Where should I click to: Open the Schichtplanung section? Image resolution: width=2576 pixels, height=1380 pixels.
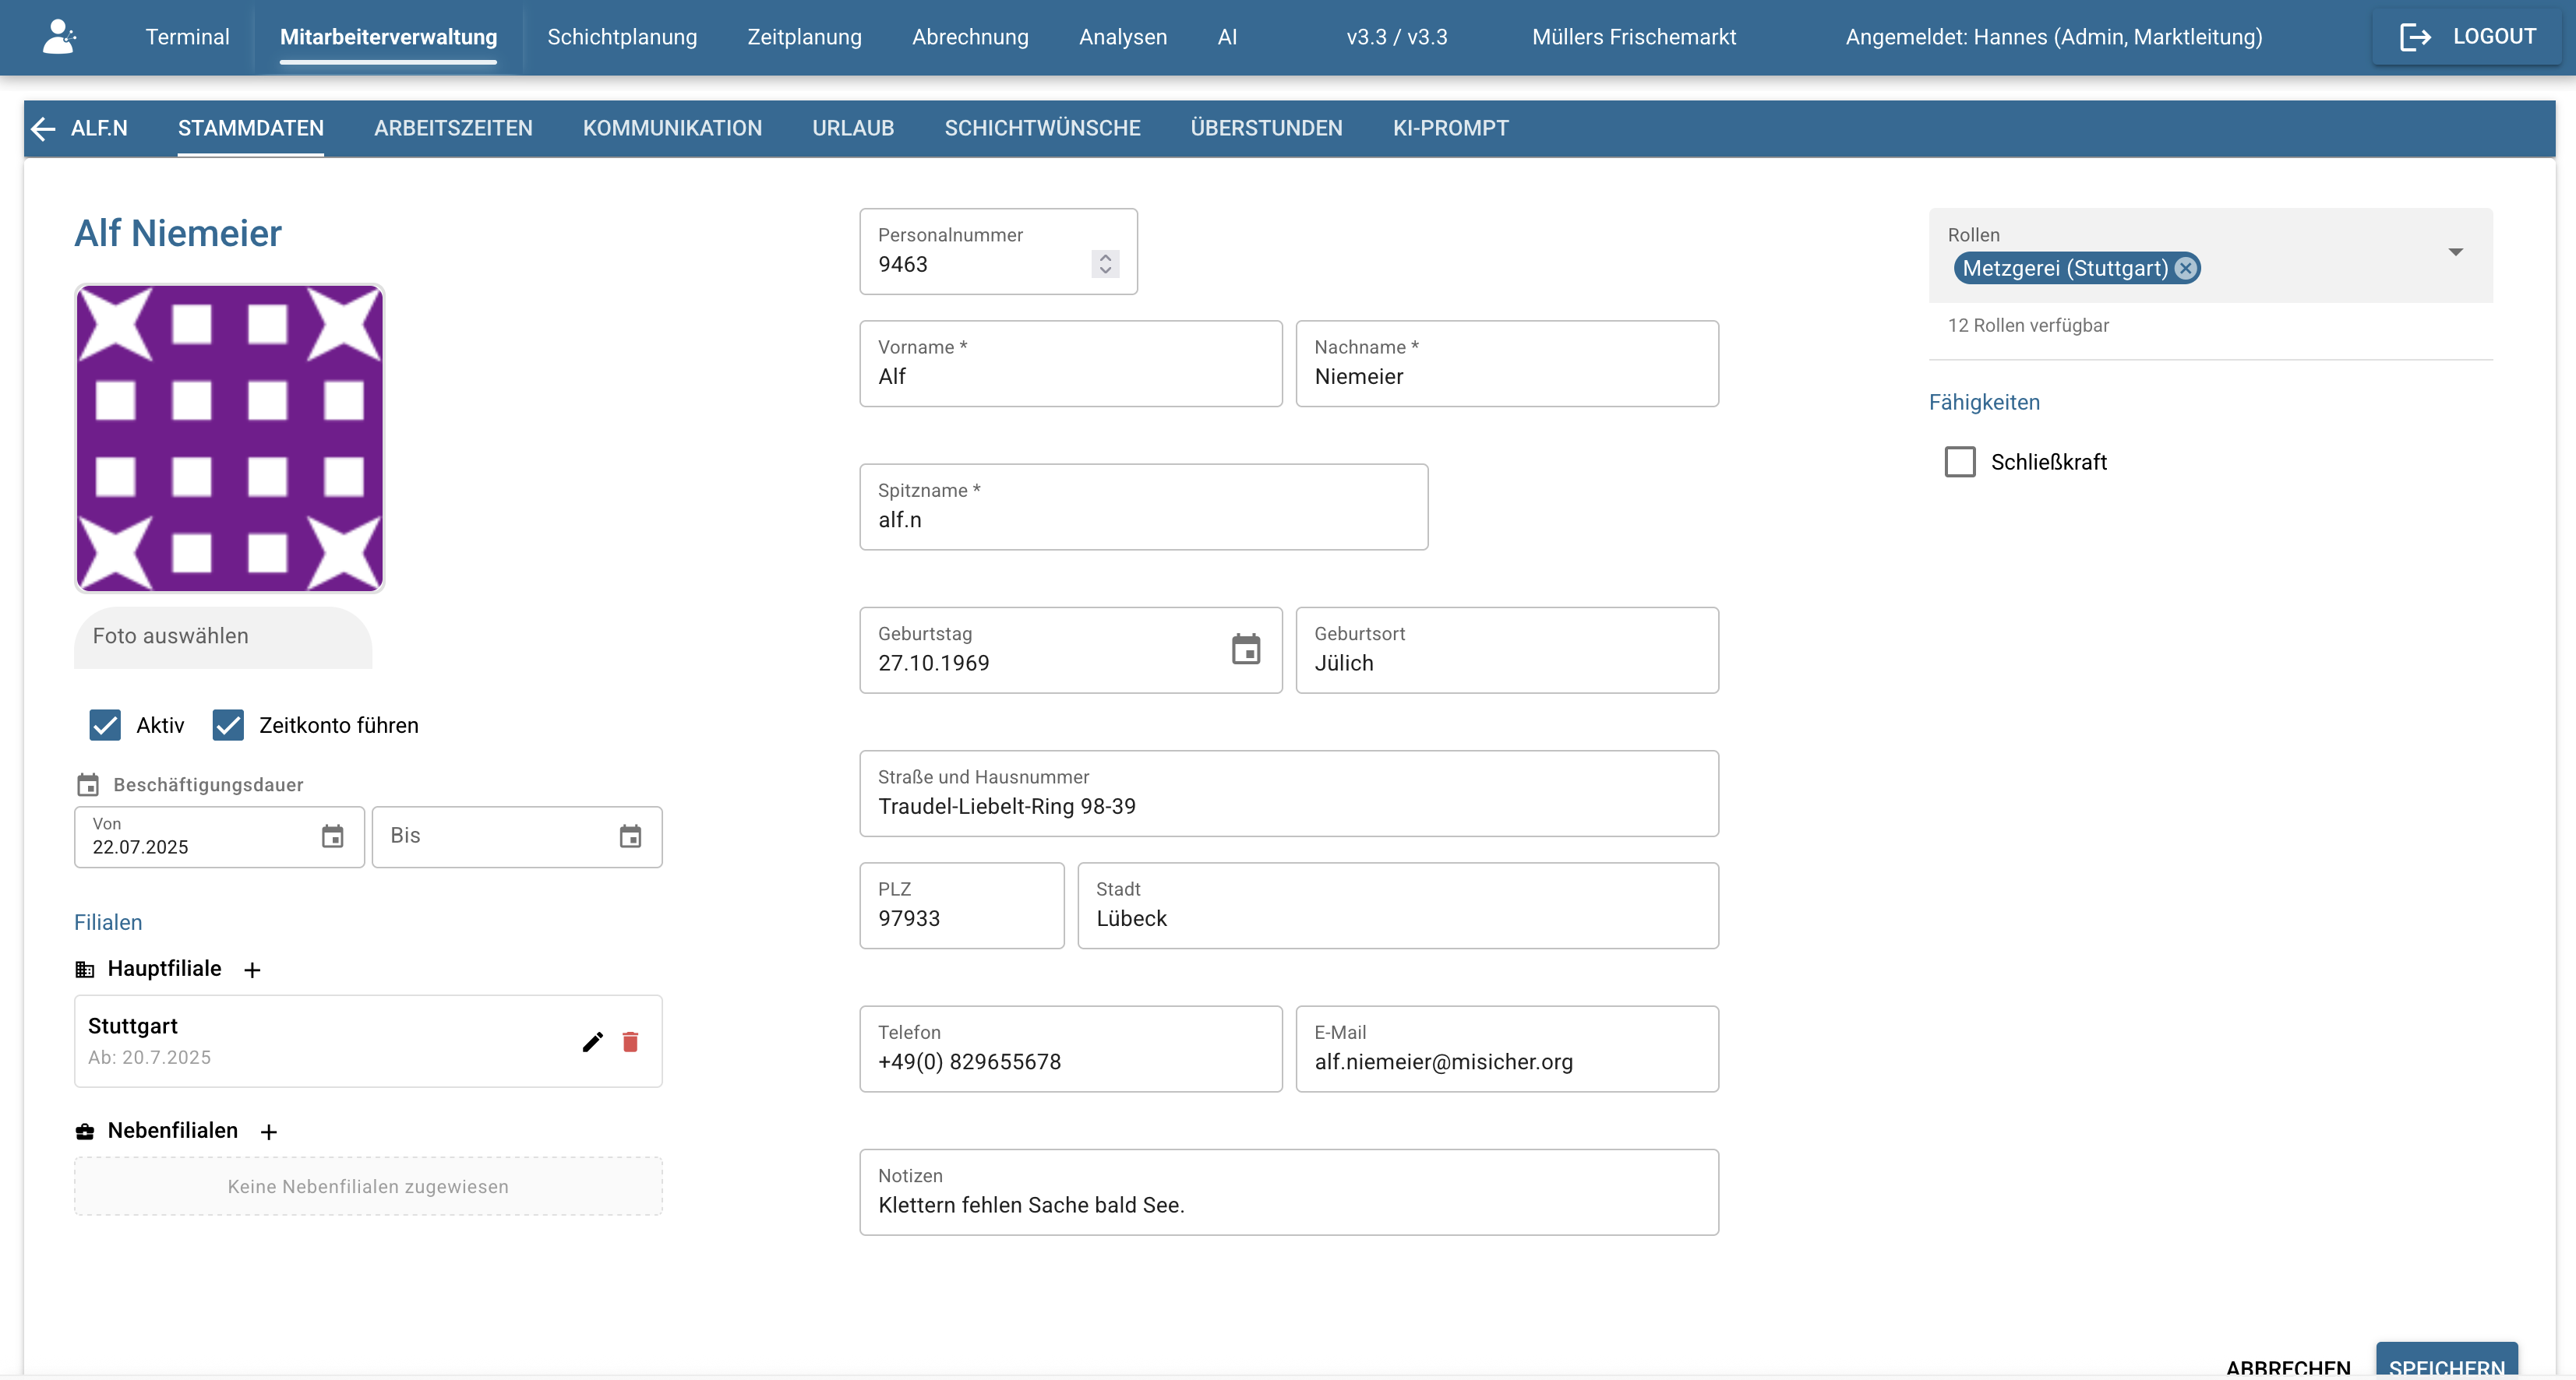pos(621,37)
